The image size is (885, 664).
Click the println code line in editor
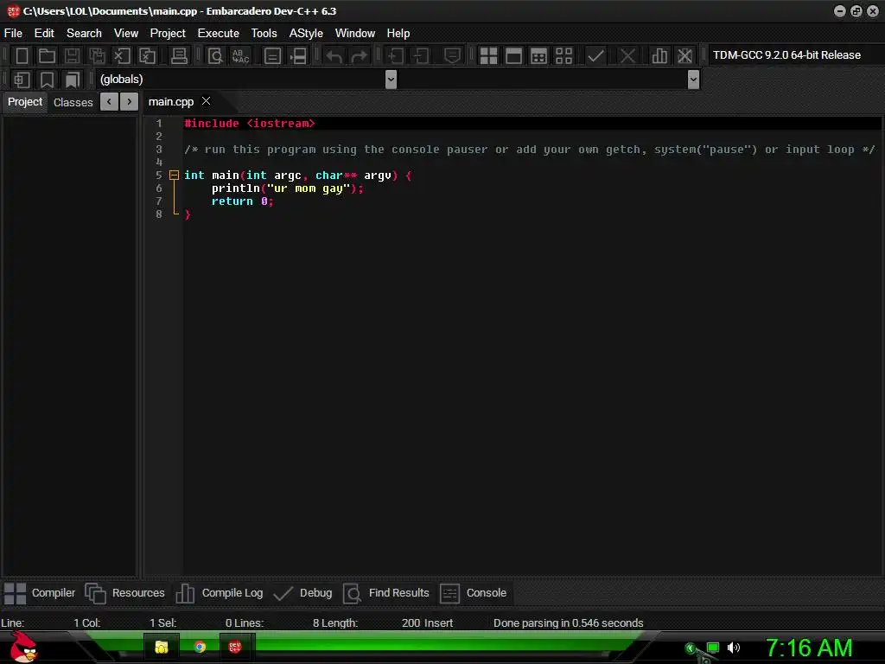tap(287, 188)
